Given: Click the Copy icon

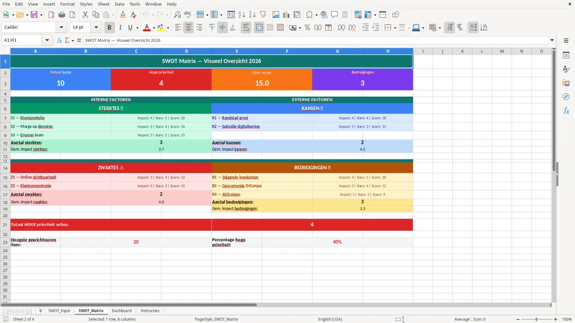Looking at the screenshot, I should click(x=95, y=15).
